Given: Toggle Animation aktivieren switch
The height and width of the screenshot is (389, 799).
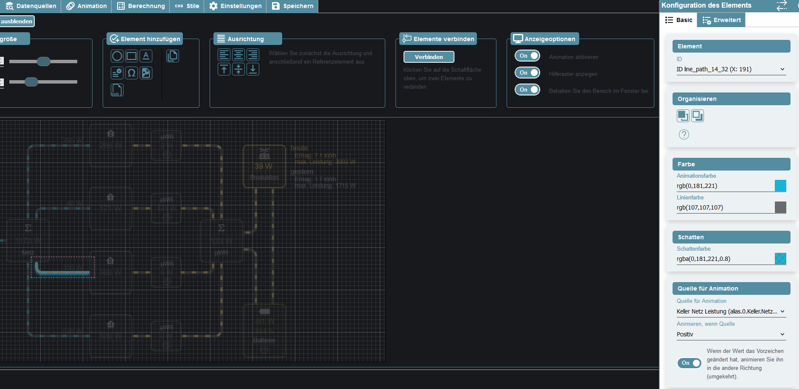Looking at the screenshot, I should (x=527, y=56).
